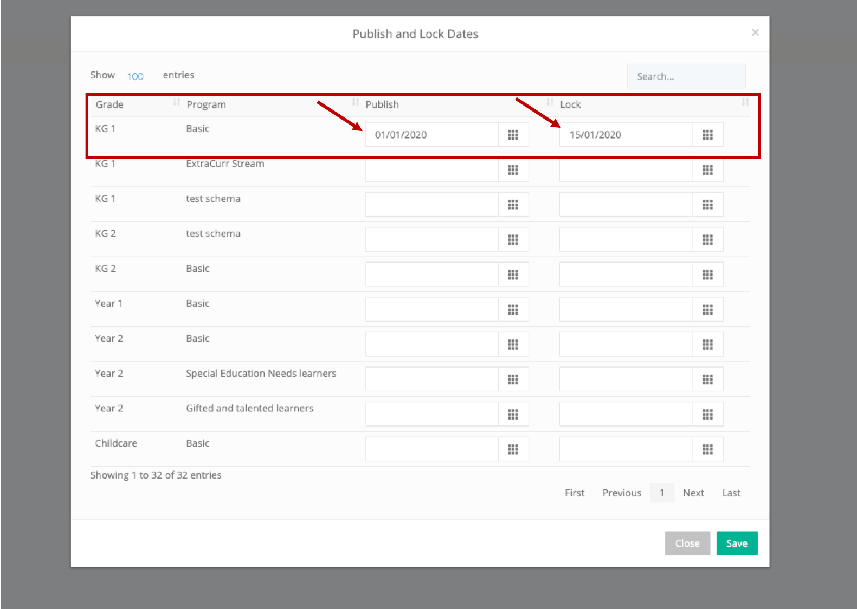Open Lock calendar for Year 1 Basic

[x=707, y=310]
